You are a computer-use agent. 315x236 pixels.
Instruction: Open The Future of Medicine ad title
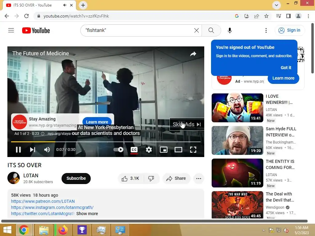point(41,53)
